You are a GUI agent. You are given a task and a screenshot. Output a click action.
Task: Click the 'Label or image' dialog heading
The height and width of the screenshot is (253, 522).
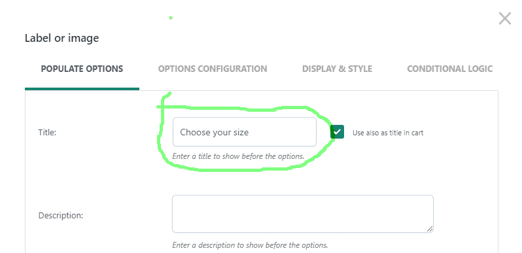(x=62, y=39)
